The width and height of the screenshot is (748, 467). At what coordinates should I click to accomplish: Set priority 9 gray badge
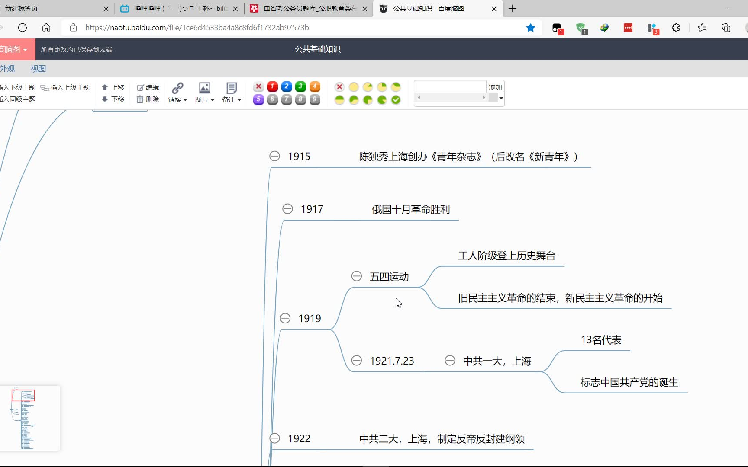click(315, 99)
